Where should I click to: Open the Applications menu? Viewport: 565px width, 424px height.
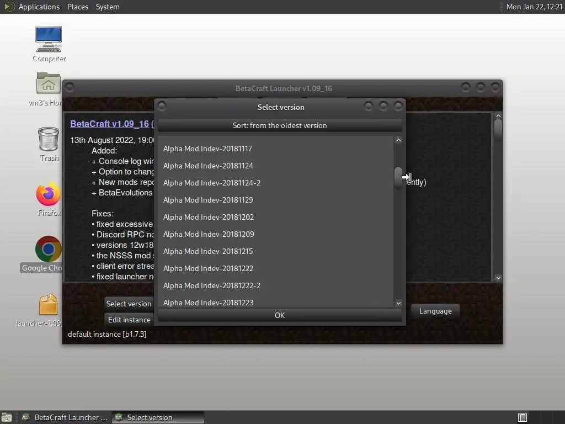pos(39,7)
